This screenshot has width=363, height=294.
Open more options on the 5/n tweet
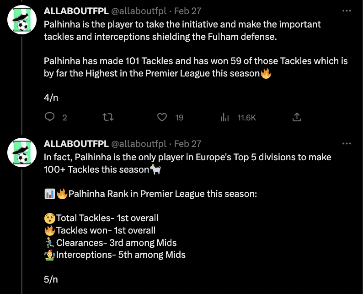(347, 143)
